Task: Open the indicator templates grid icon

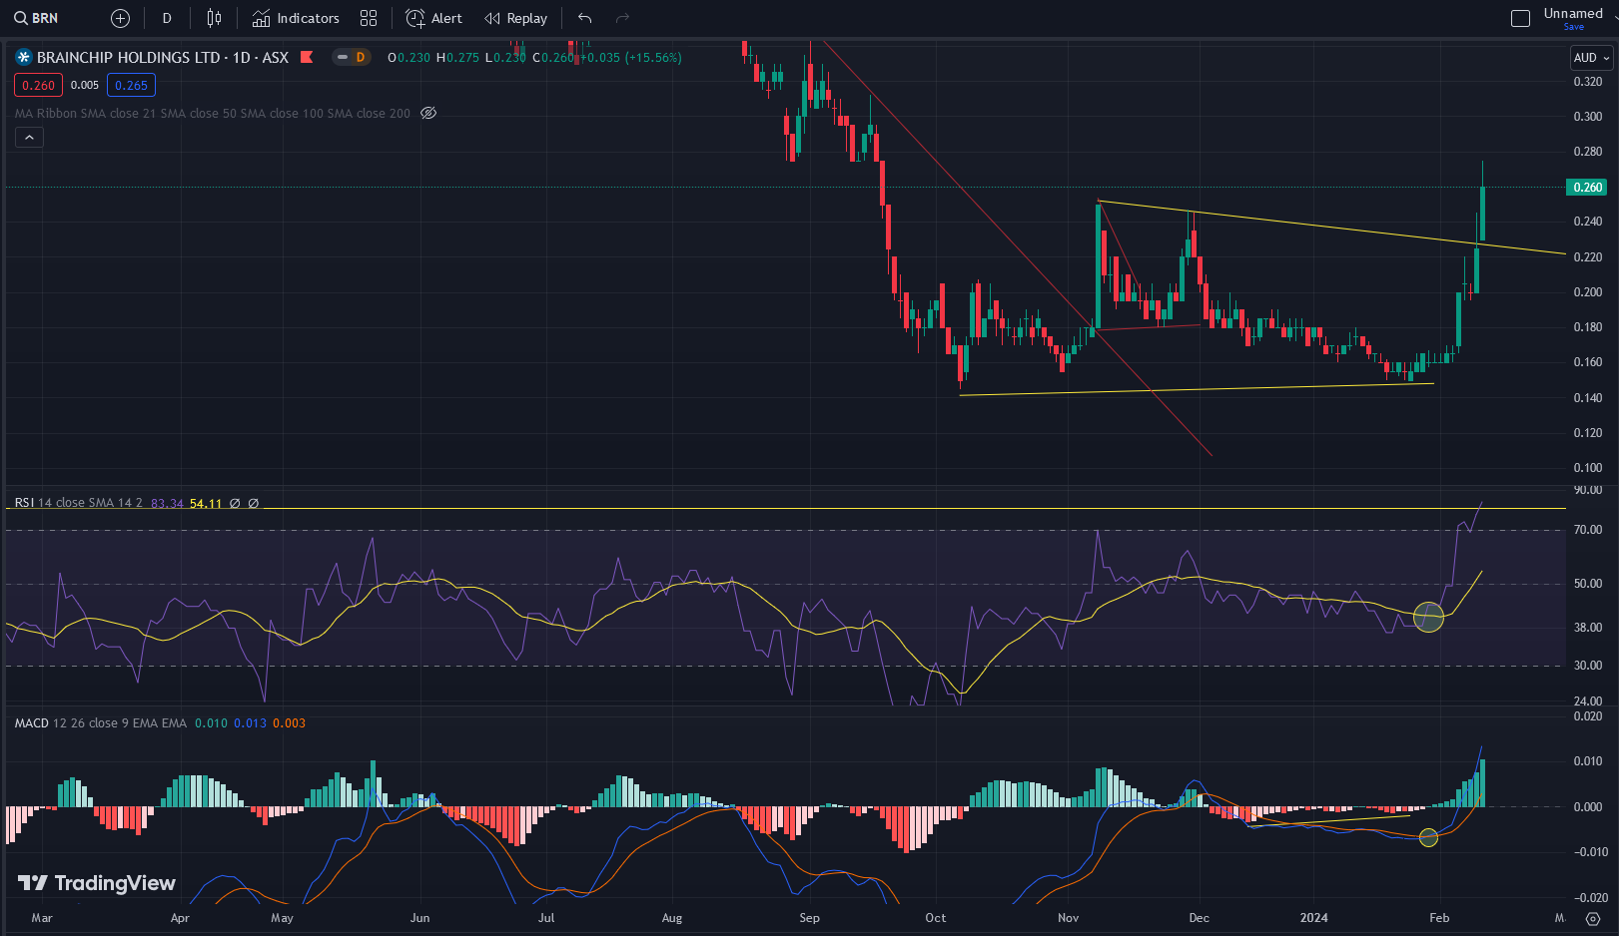Action: click(x=369, y=18)
